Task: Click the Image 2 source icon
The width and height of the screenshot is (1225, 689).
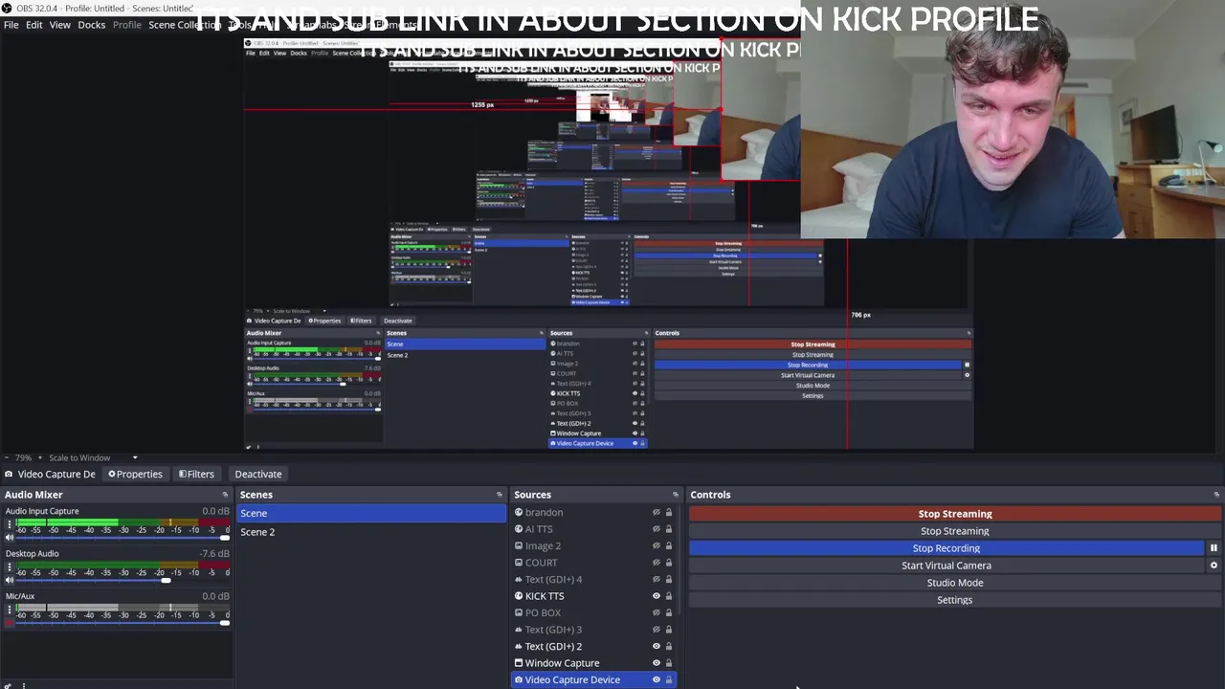Action: click(519, 546)
